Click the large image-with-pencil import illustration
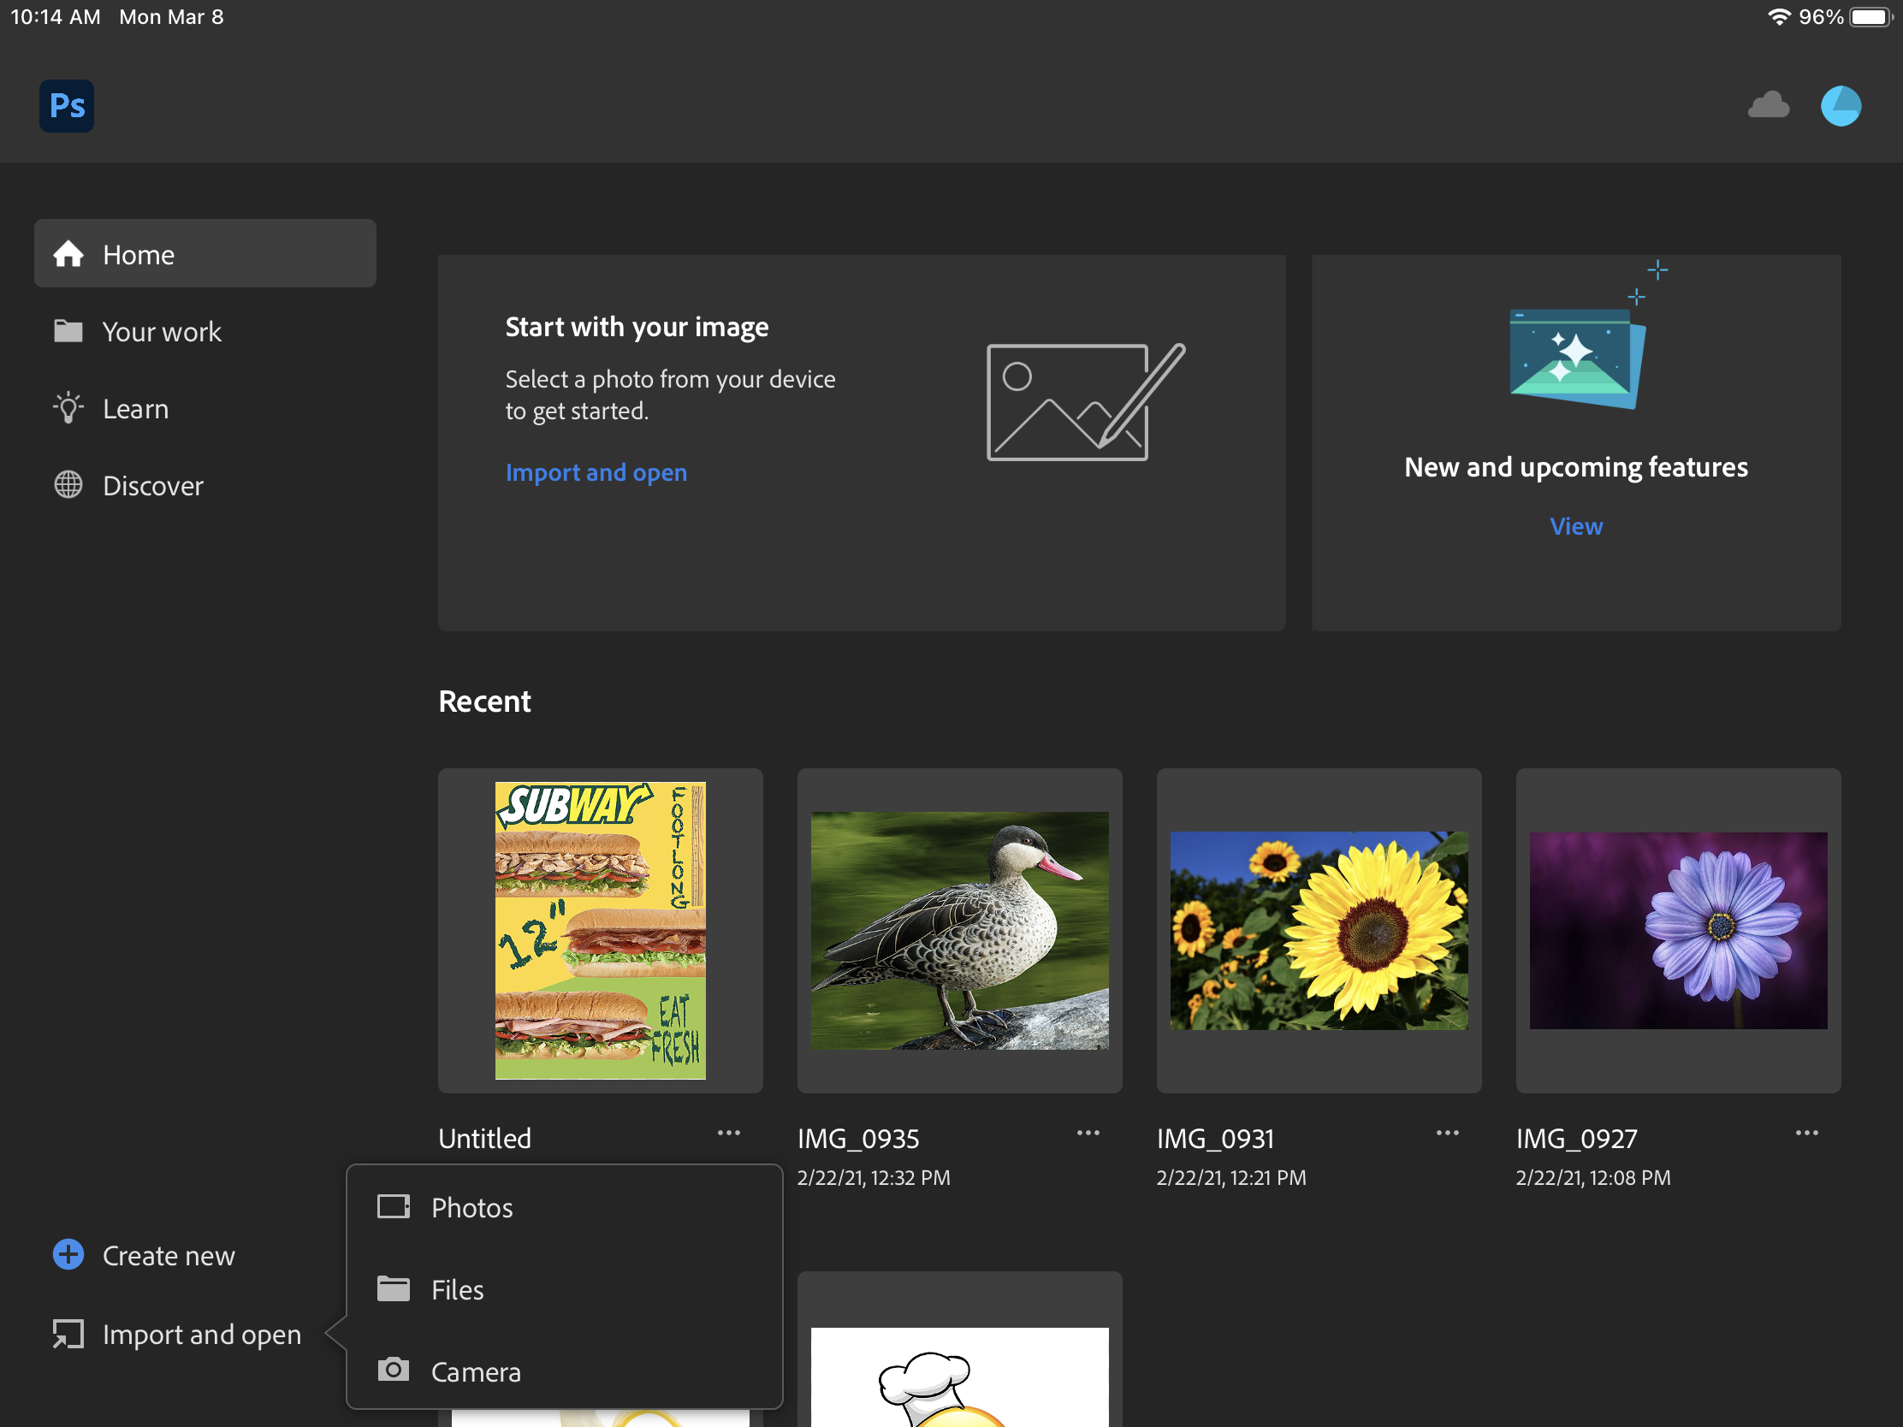1903x1427 pixels. [1084, 402]
